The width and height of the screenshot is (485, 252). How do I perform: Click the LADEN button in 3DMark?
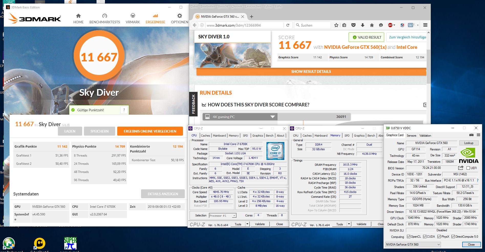point(70,131)
